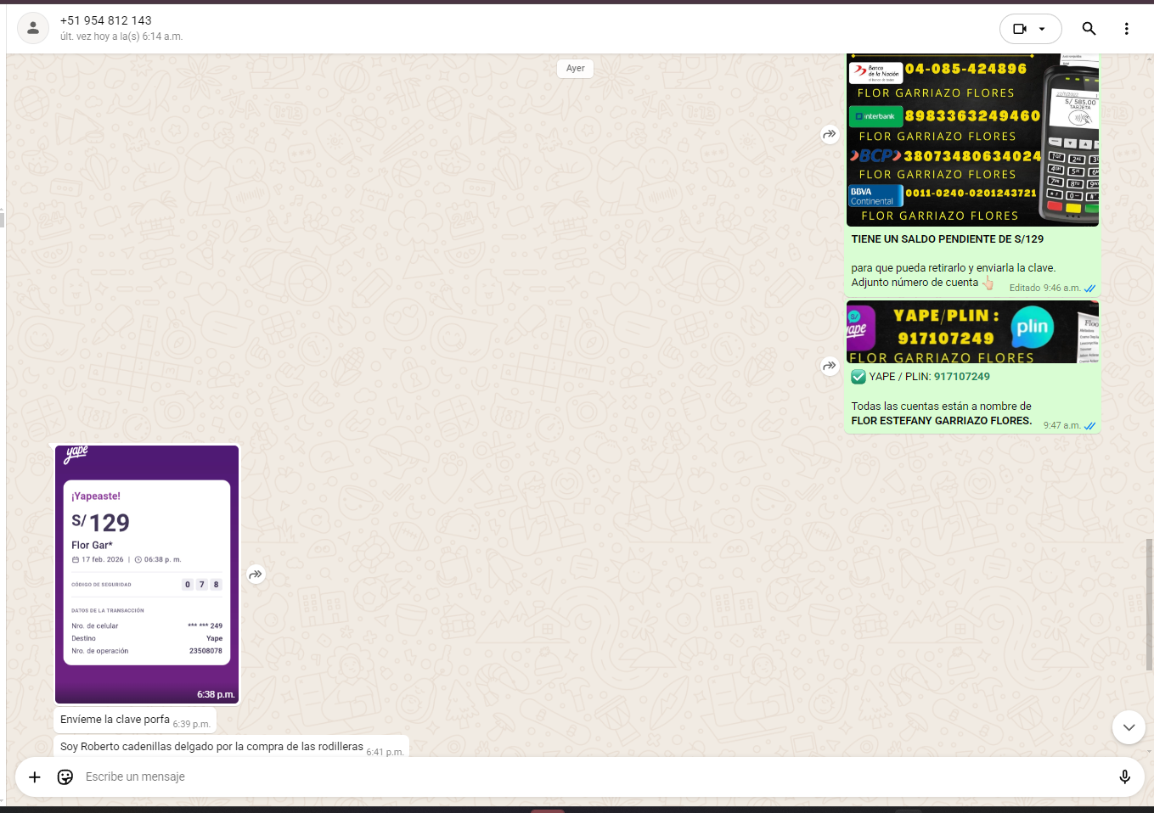Open the video call button
The image size is (1154, 813).
1020,29
